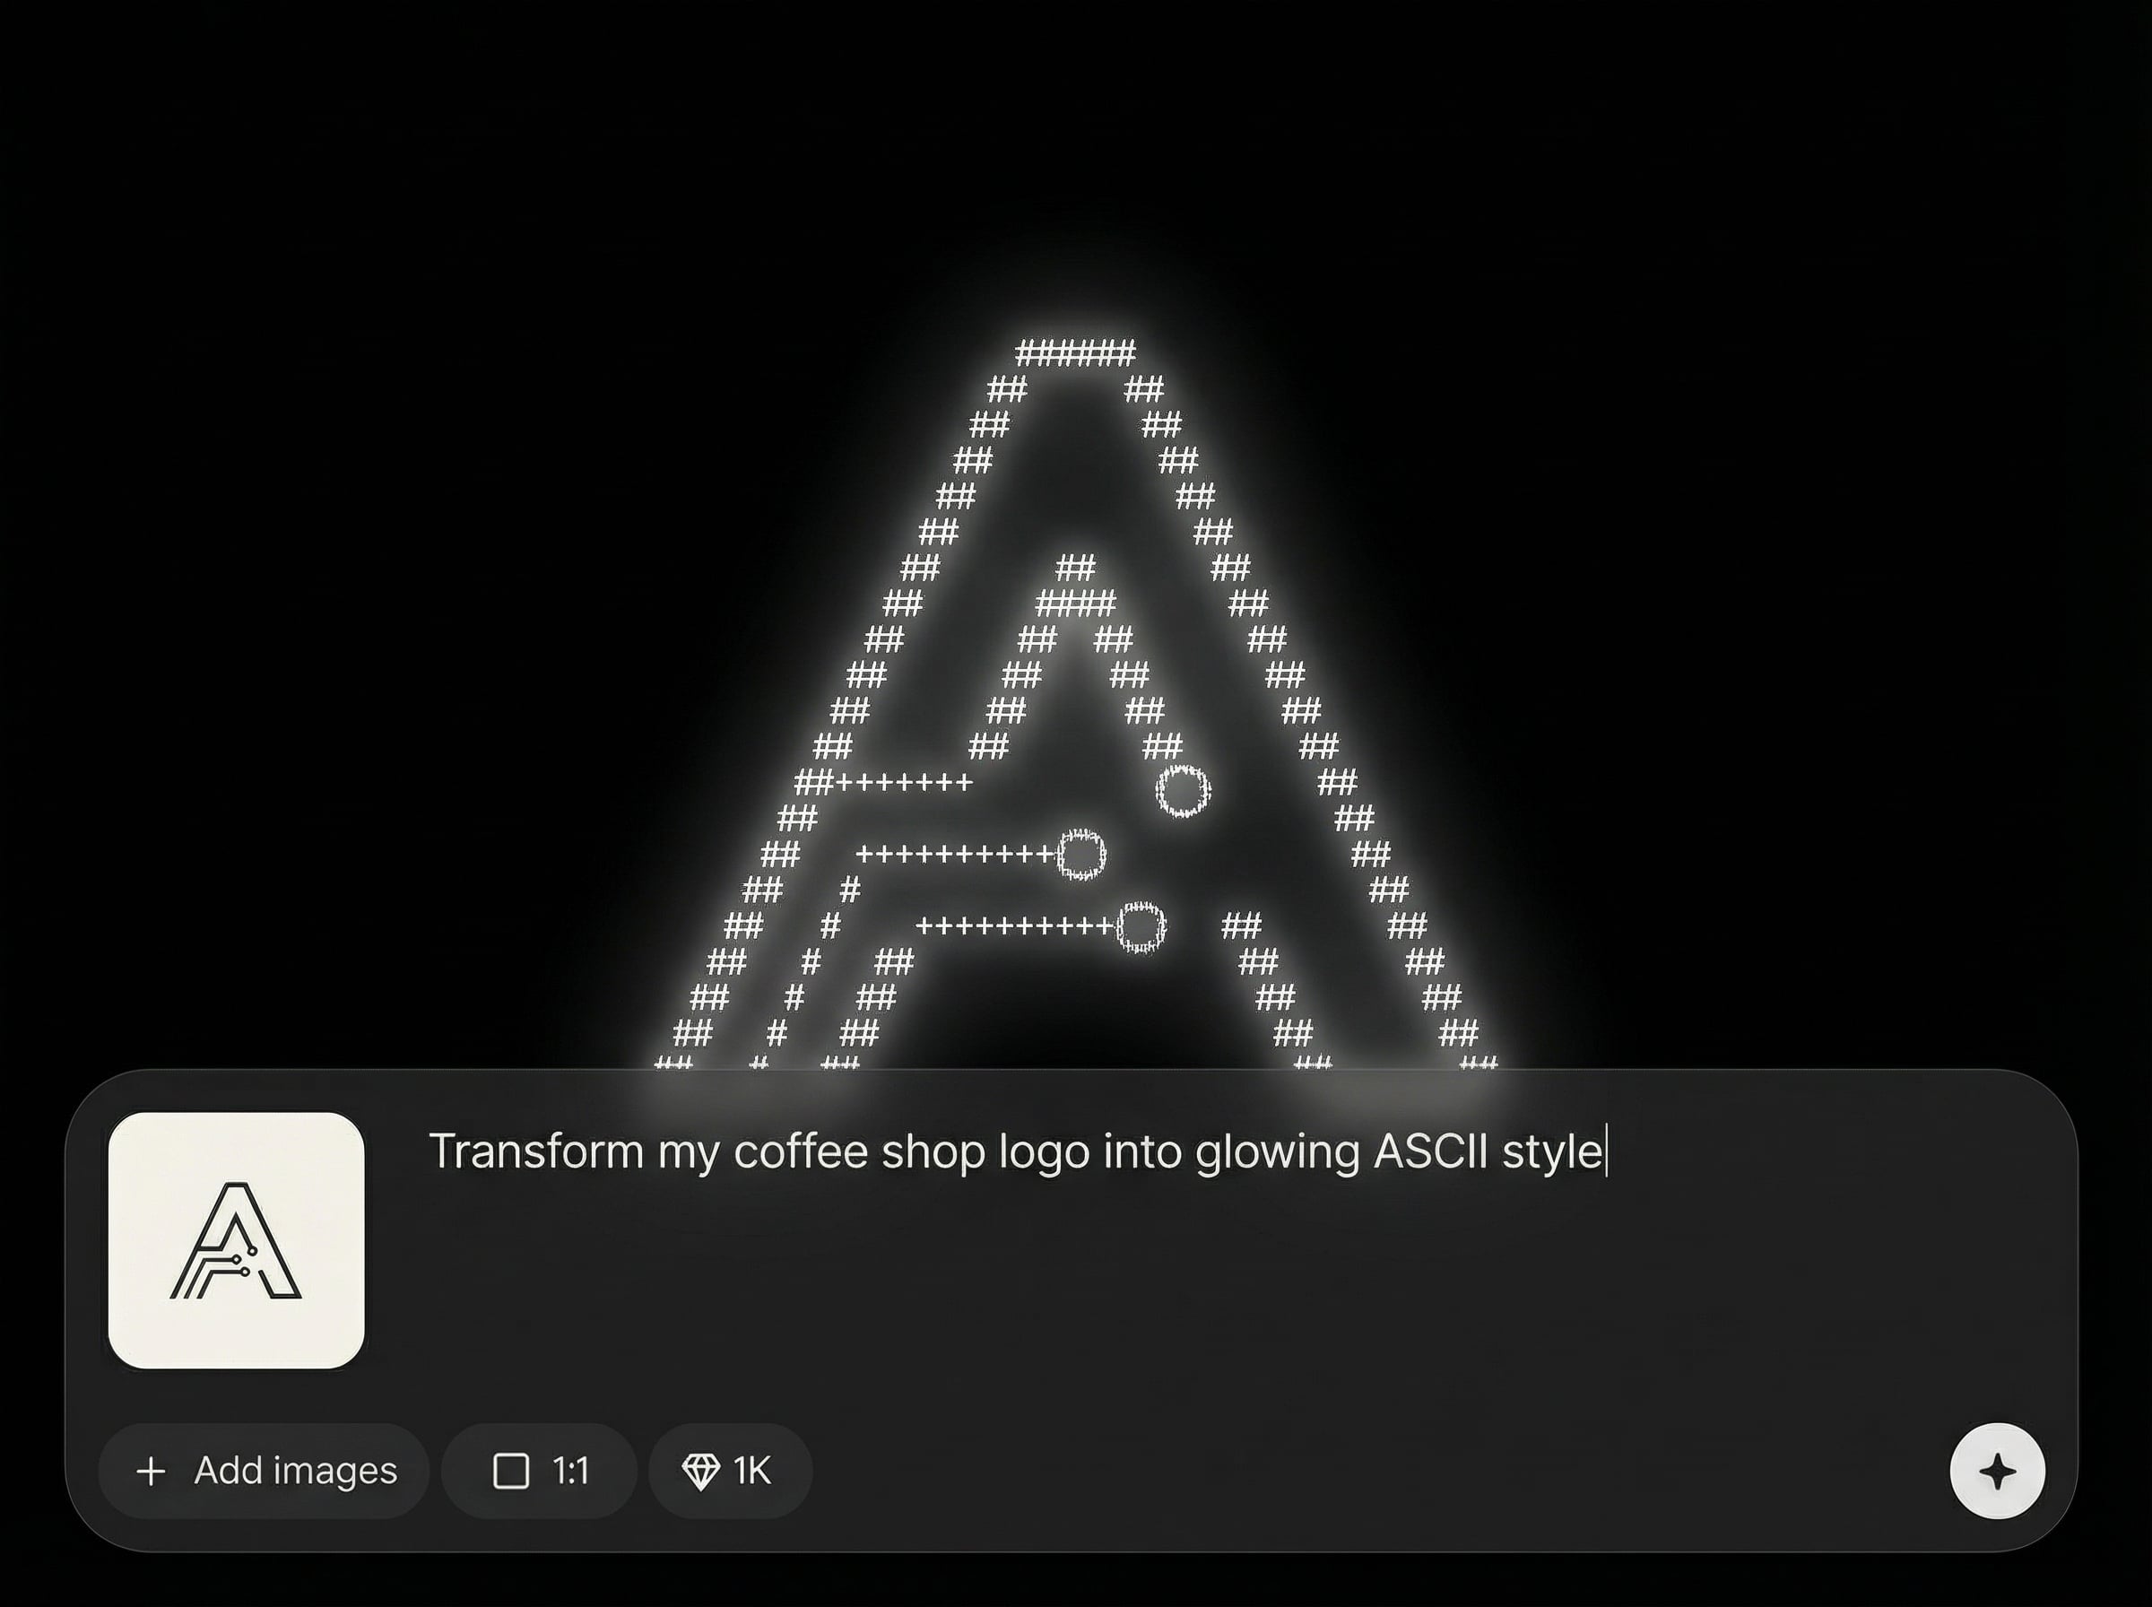Click the square aspect ratio icon
Viewport: 2152px width, 1607px height.
pyautogui.click(x=511, y=1471)
